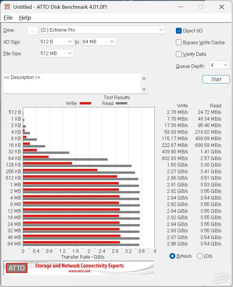This screenshot has height=287, width=233.
Task: Click the Read column header in results
Action: click(x=216, y=106)
